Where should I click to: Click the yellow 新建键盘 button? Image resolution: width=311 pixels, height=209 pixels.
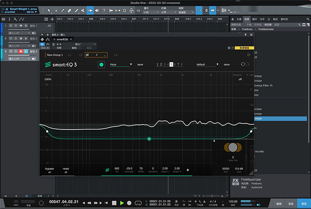244,48
